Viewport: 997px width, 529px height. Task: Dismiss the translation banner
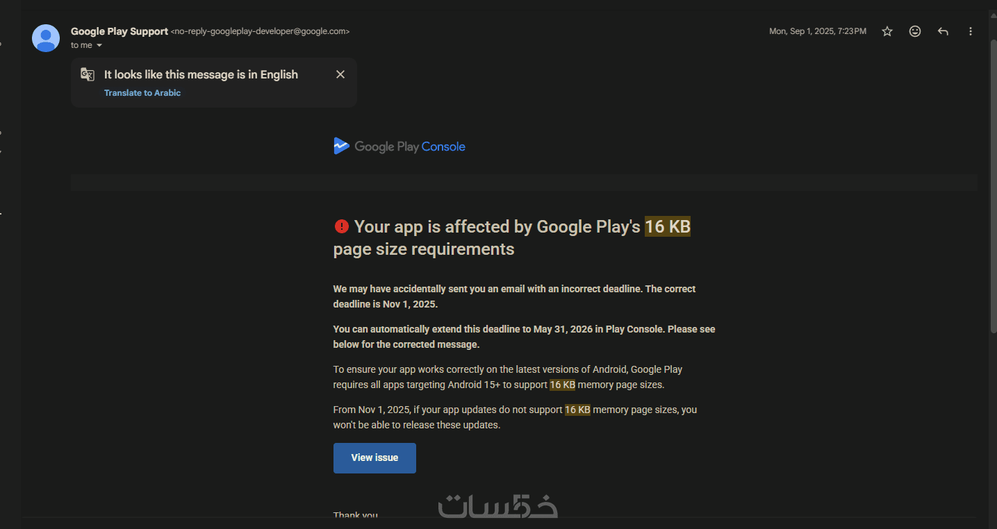click(340, 74)
